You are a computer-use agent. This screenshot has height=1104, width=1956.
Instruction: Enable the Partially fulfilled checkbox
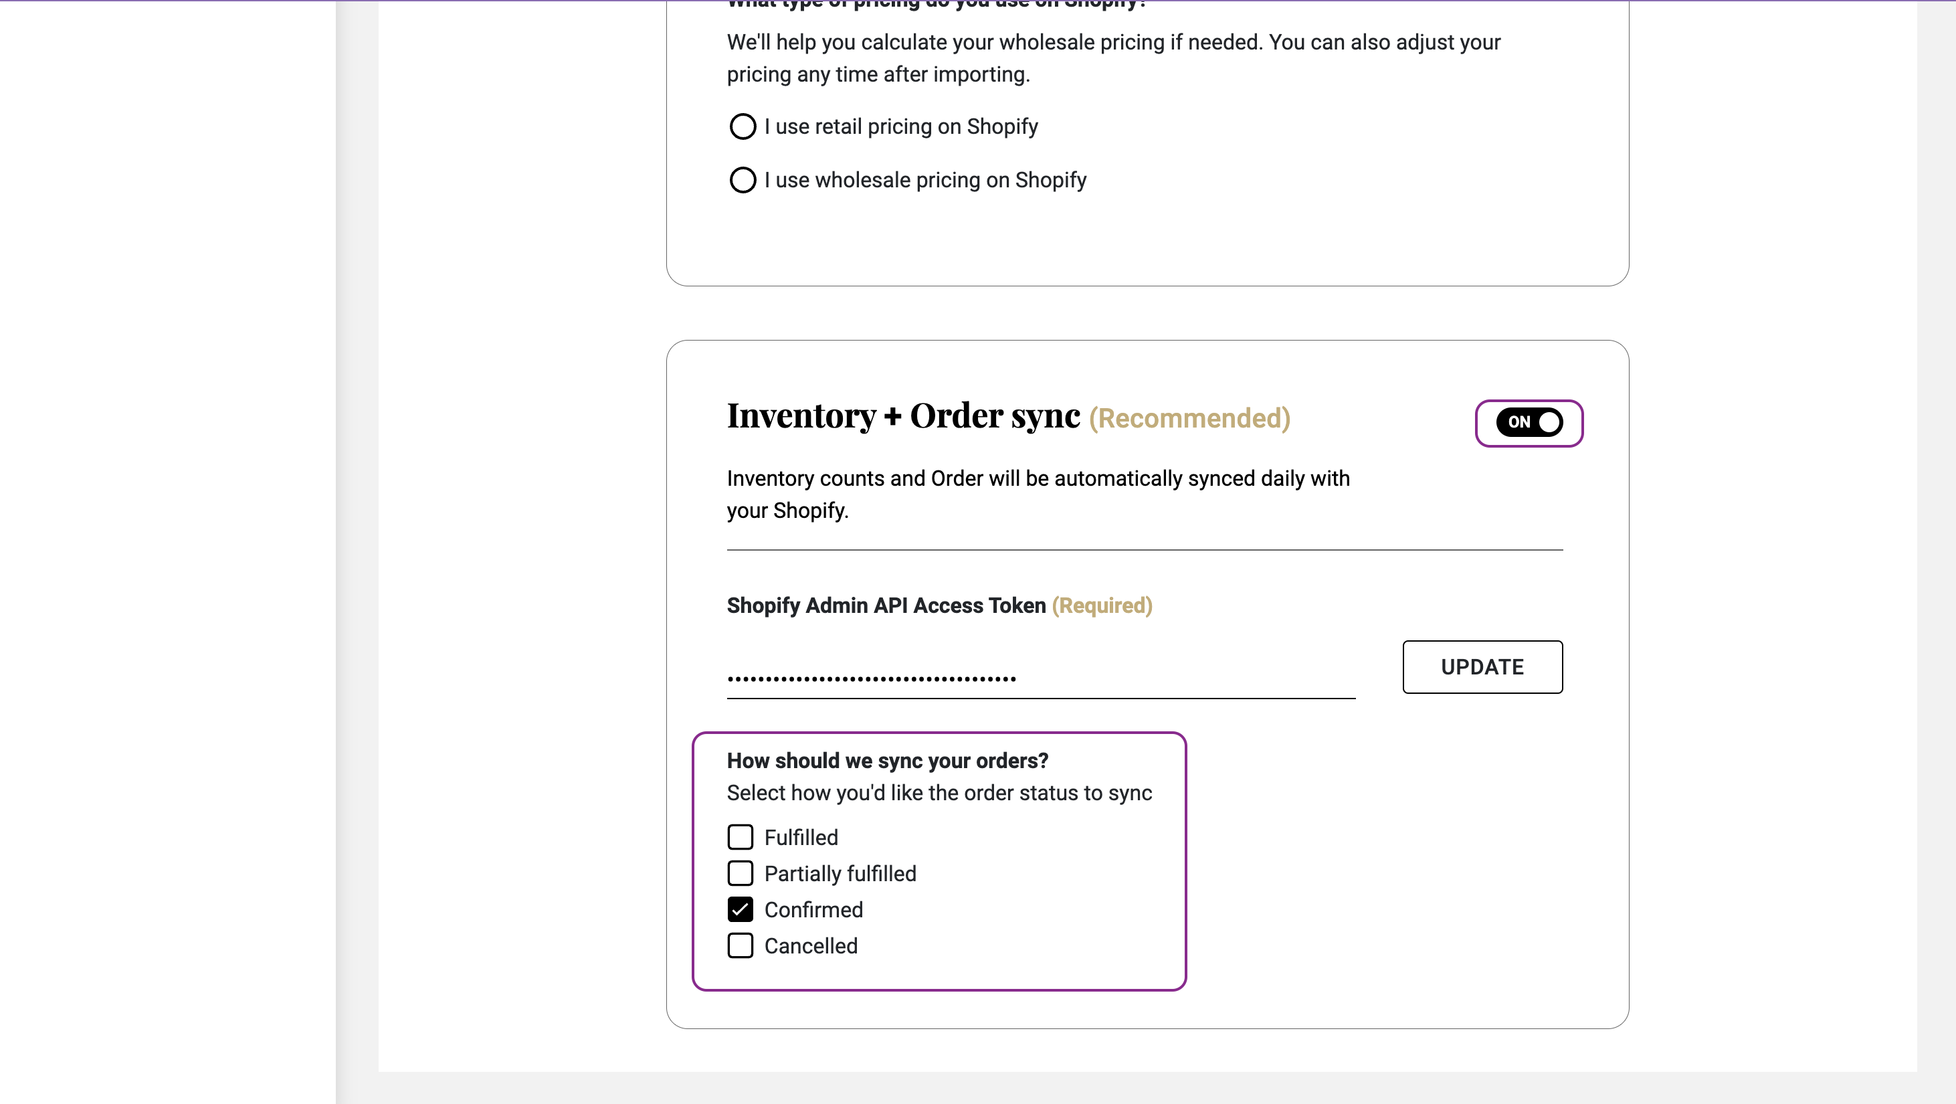[741, 873]
